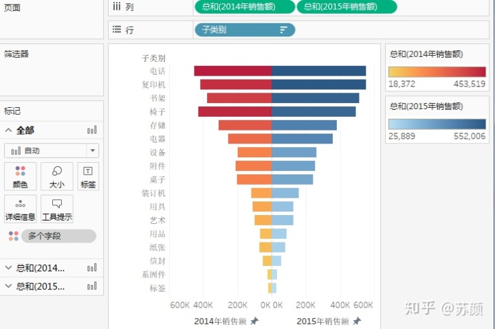The width and height of the screenshot is (495, 329).
Task: Click the bar icon on 总和(2014... marks row
Action: 92,268
